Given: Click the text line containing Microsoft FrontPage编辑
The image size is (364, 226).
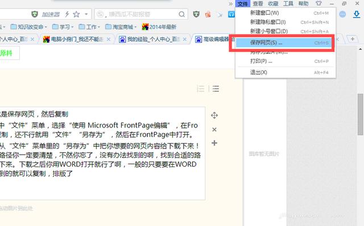Looking at the screenshot, I should 99,126.
